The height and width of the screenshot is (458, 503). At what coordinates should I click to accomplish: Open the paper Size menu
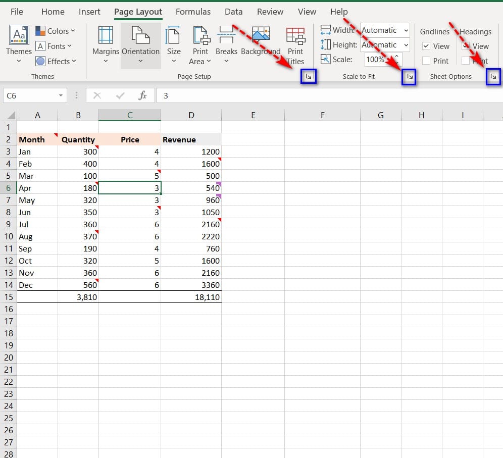[x=174, y=44]
